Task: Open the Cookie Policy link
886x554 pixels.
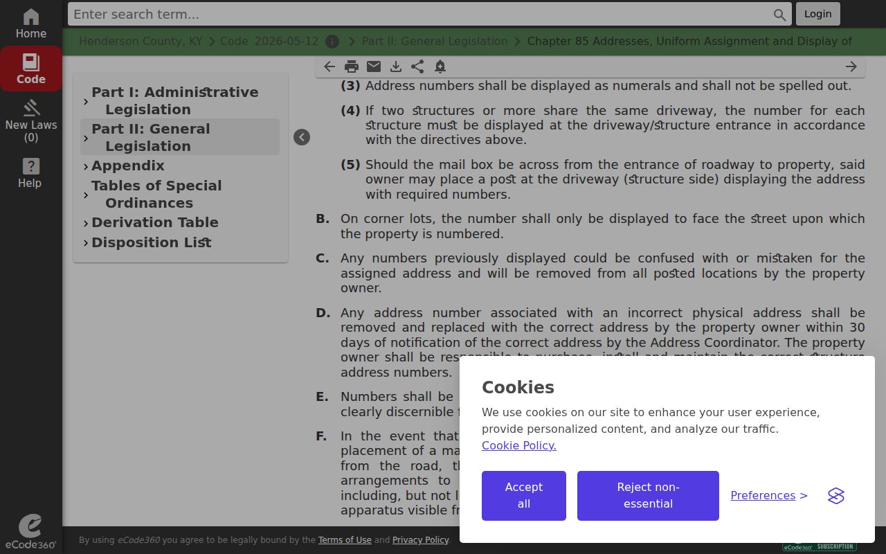Action: tap(519, 445)
